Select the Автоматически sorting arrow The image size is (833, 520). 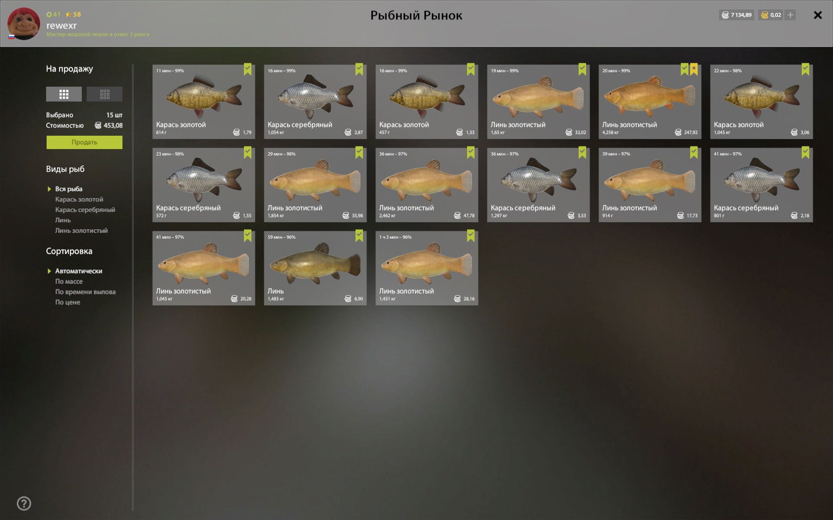(x=49, y=271)
